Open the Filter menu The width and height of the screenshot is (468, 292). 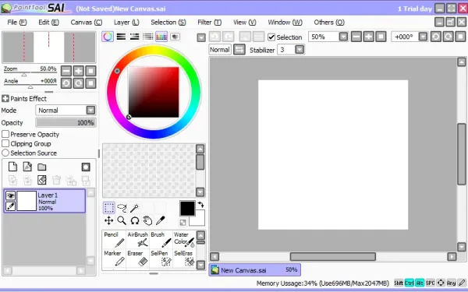[x=210, y=23]
